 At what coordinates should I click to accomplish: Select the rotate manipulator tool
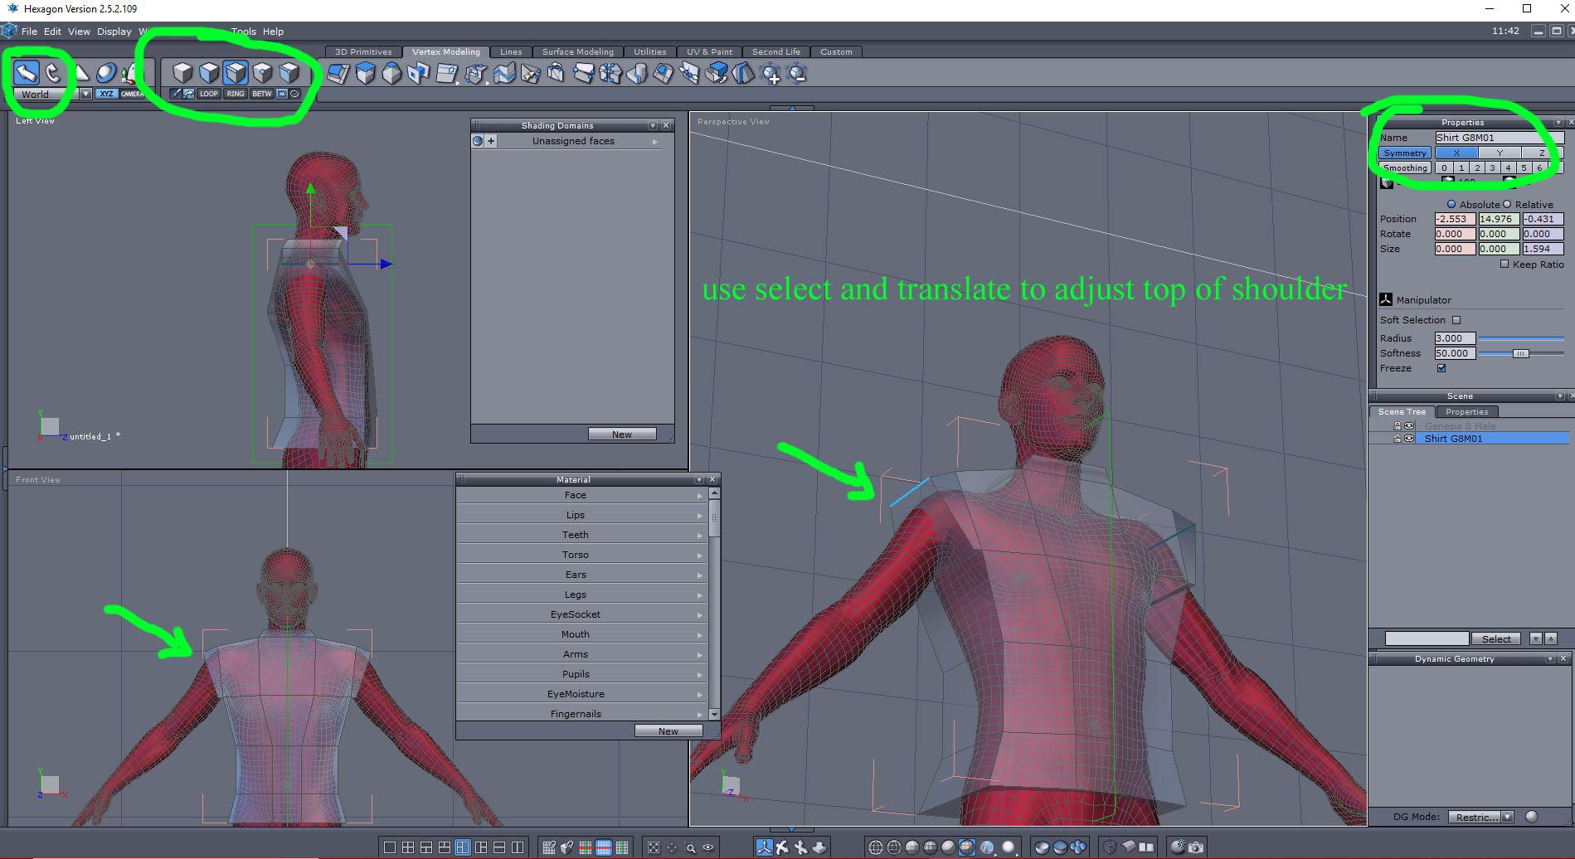tap(52, 73)
